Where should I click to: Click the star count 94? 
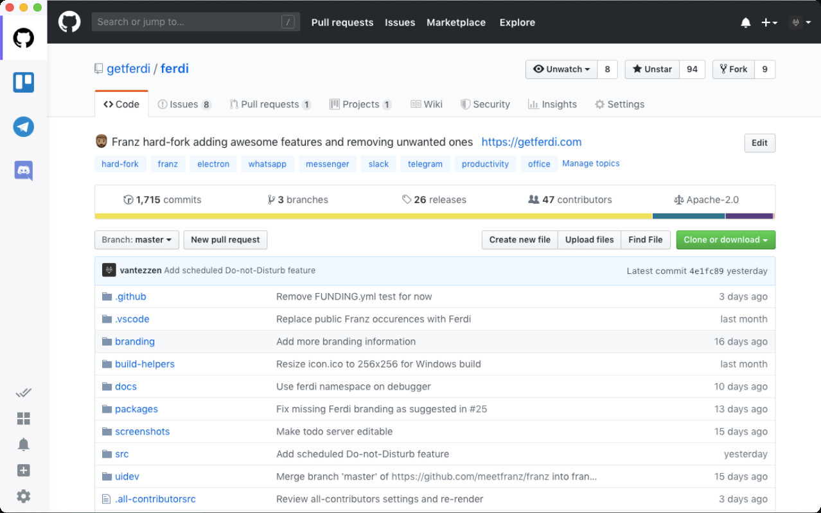pyautogui.click(x=692, y=69)
